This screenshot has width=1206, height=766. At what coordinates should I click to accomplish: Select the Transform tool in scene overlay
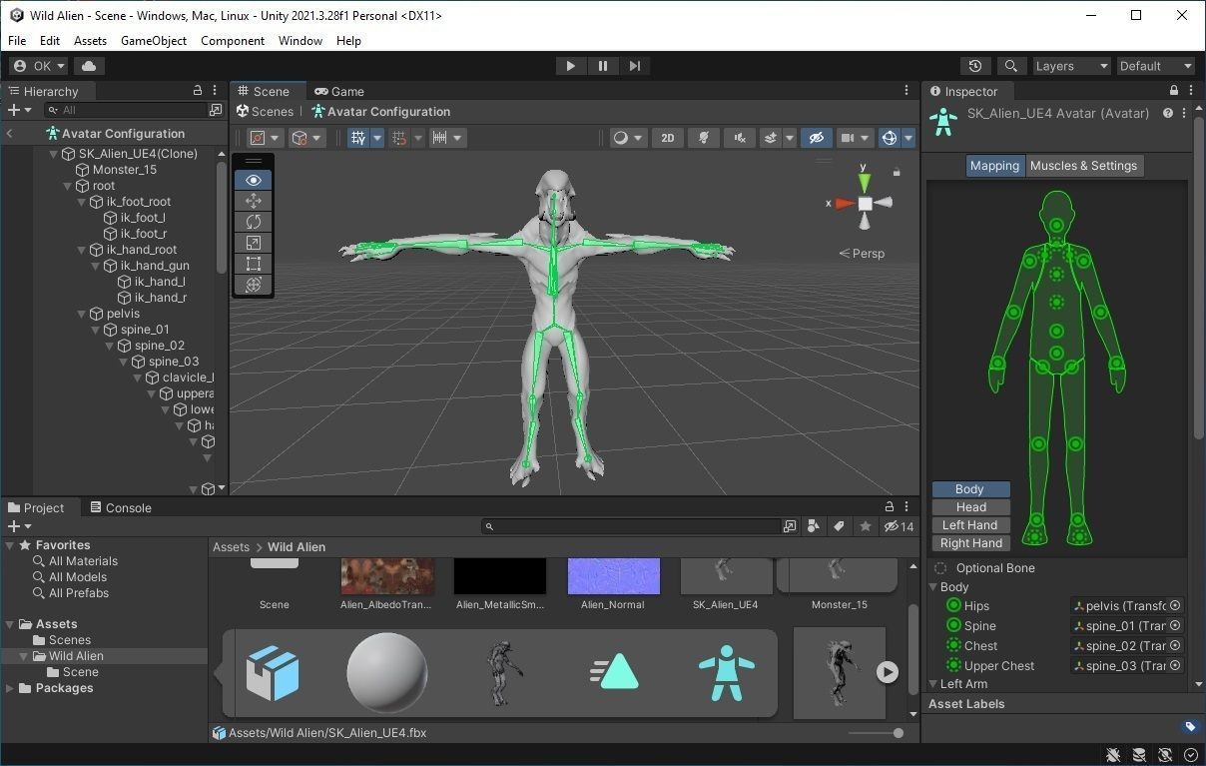point(254,285)
